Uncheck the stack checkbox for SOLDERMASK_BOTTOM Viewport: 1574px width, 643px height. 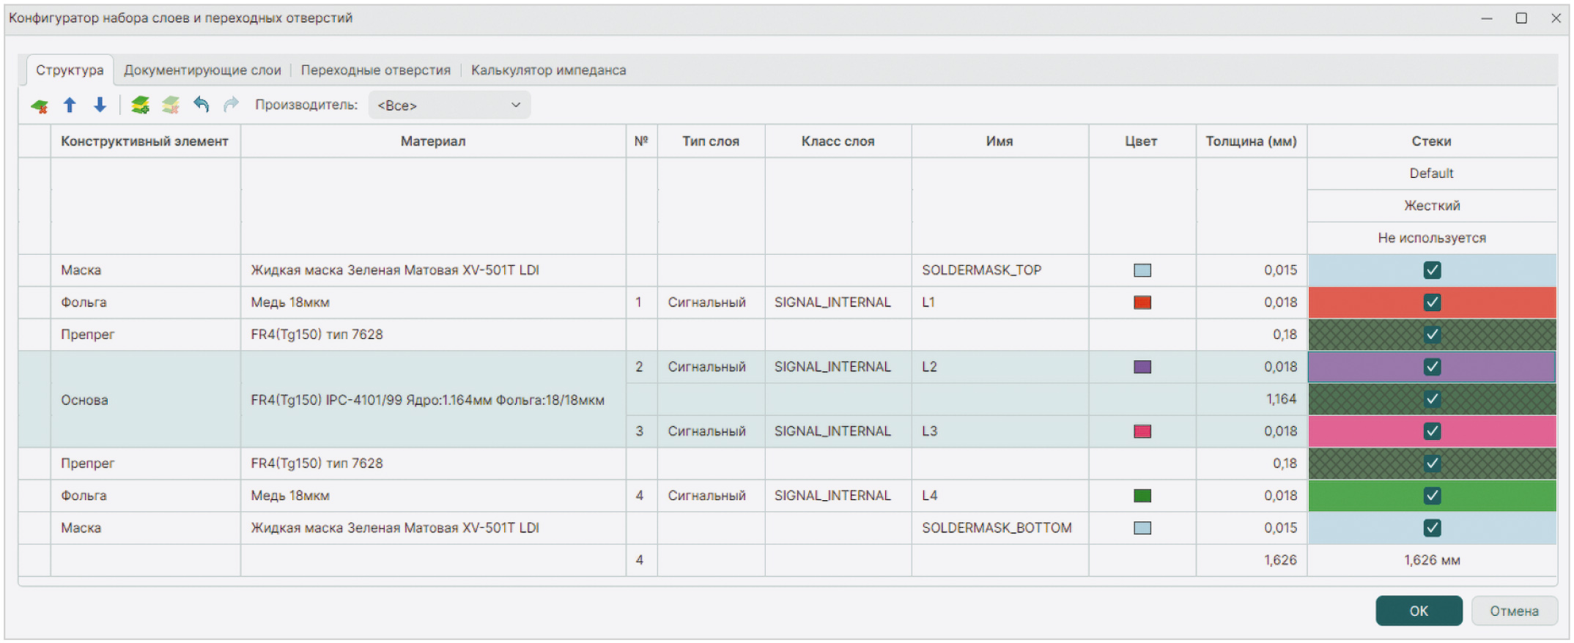click(1432, 528)
